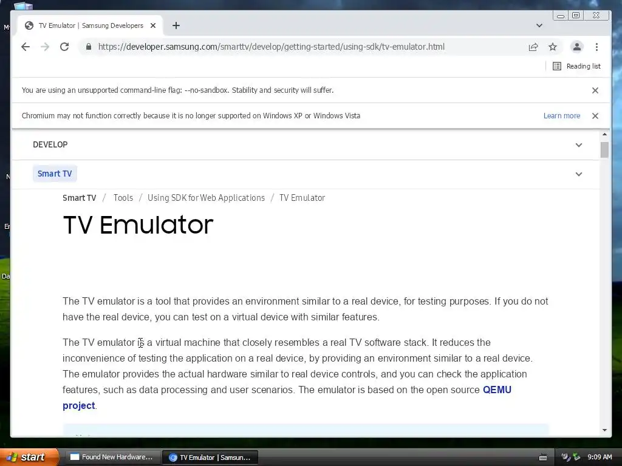Select TV Emulator taskbar button
622x466 pixels.
click(x=210, y=458)
